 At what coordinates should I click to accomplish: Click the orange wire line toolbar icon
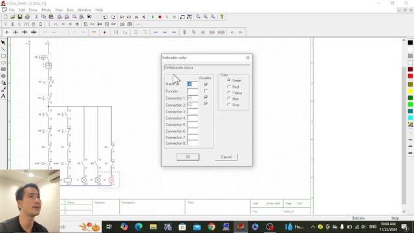(94, 32)
